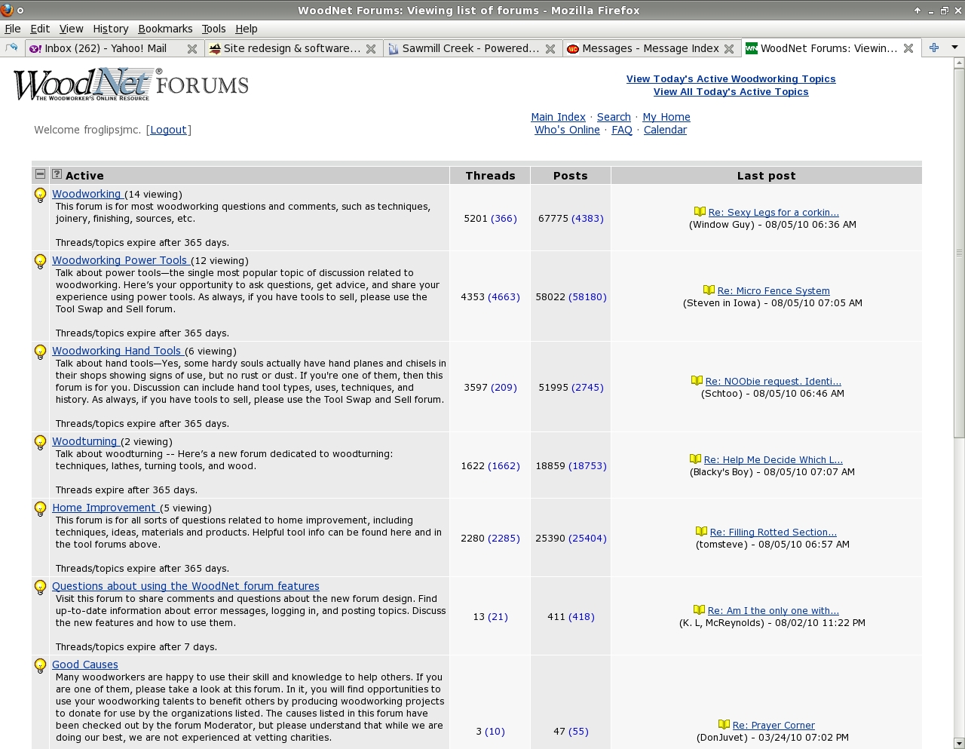Click the scrollbar up arrow
Image resolution: width=965 pixels, height=749 pixels.
959,63
